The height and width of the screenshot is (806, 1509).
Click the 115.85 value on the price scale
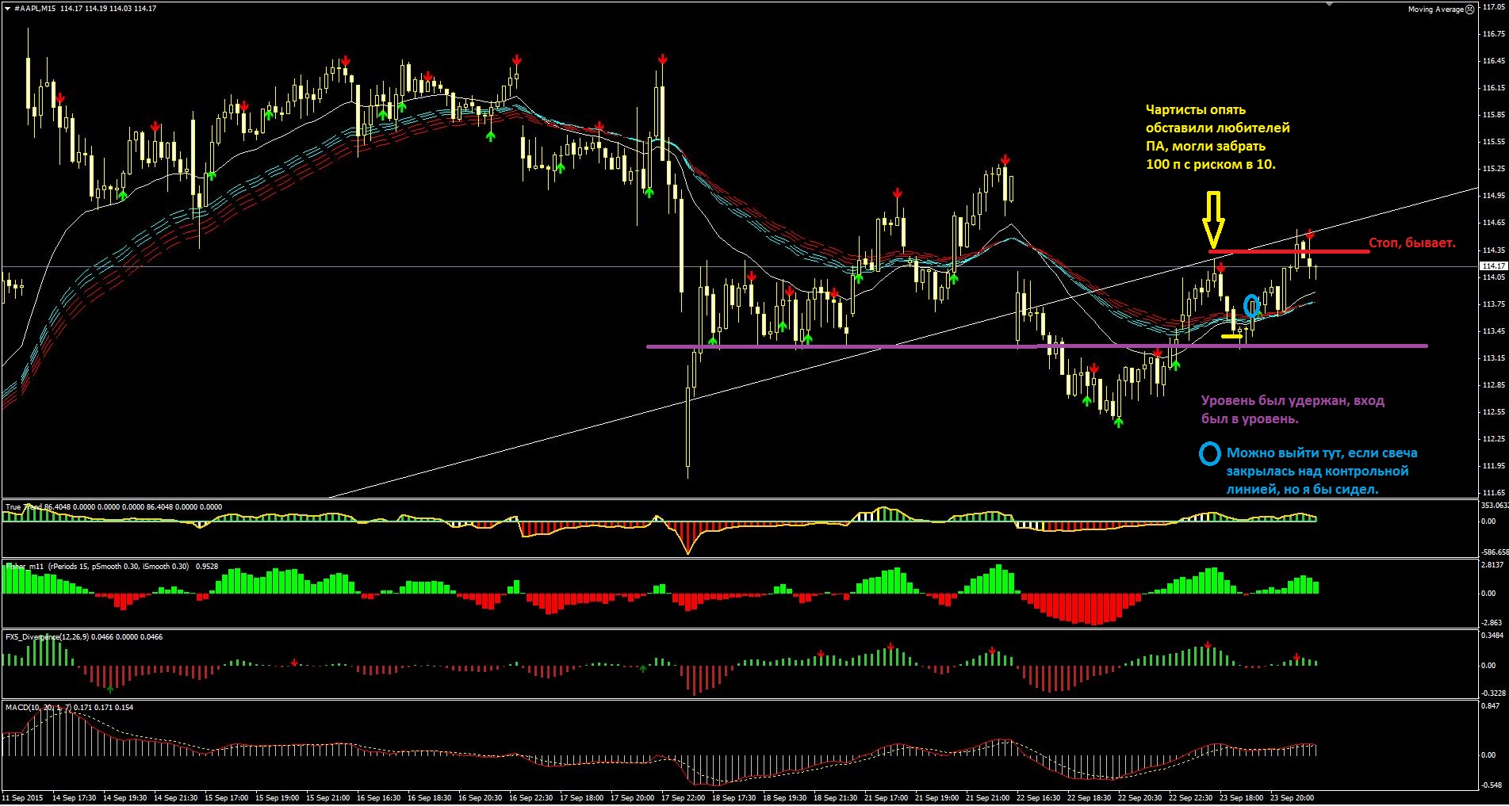point(1494,115)
